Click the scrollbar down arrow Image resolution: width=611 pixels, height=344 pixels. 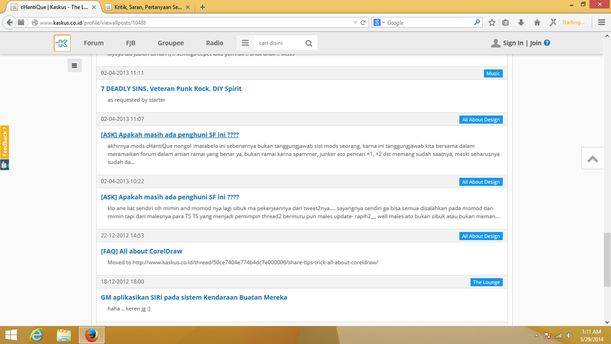click(x=607, y=322)
